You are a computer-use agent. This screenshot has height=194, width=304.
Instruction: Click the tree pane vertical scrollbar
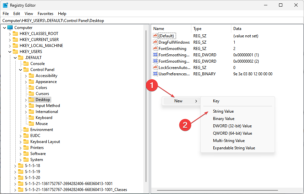click(x=146, y=106)
